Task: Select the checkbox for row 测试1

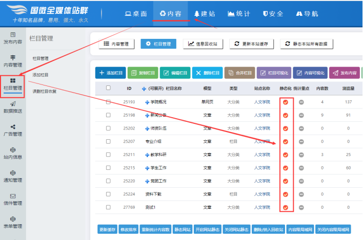Action: [x=108, y=207]
